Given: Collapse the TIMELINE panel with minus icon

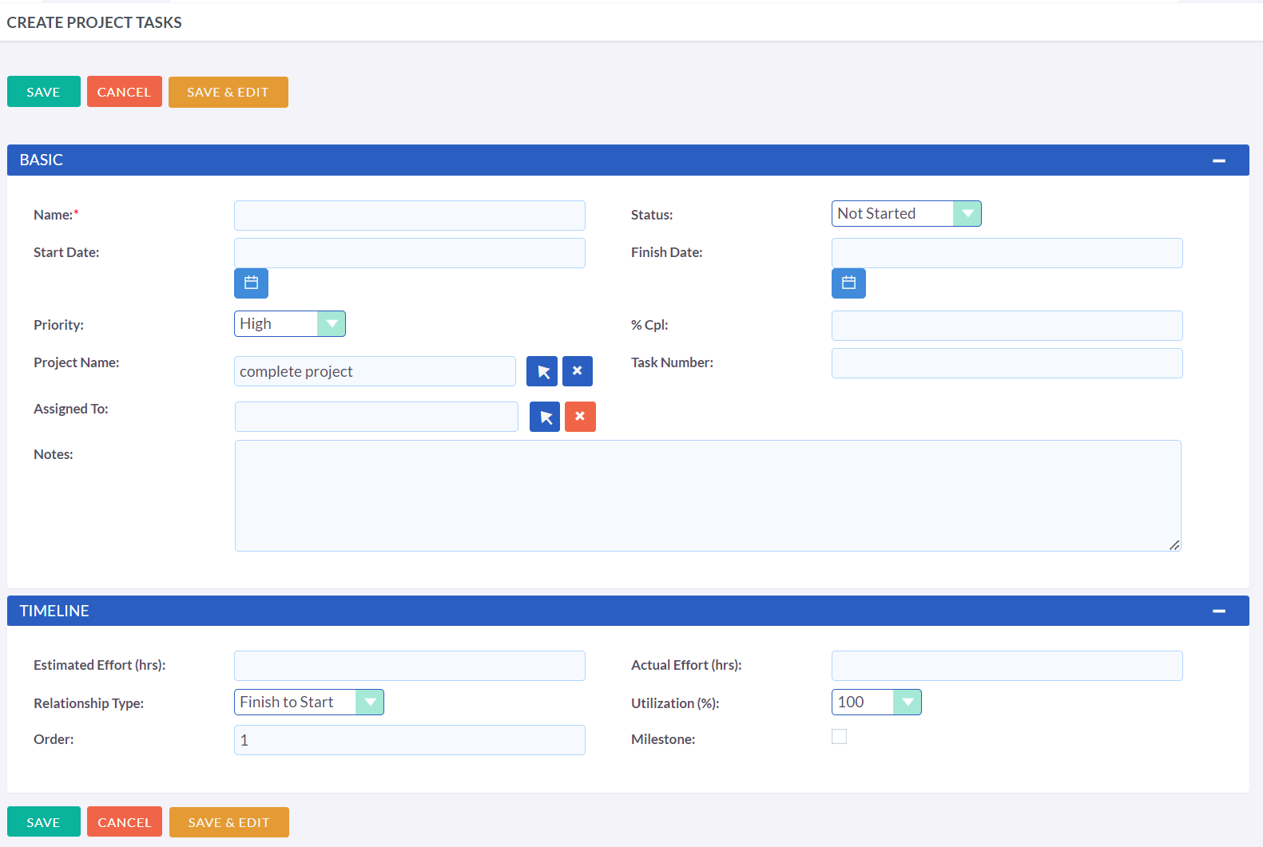Looking at the screenshot, I should [x=1218, y=611].
